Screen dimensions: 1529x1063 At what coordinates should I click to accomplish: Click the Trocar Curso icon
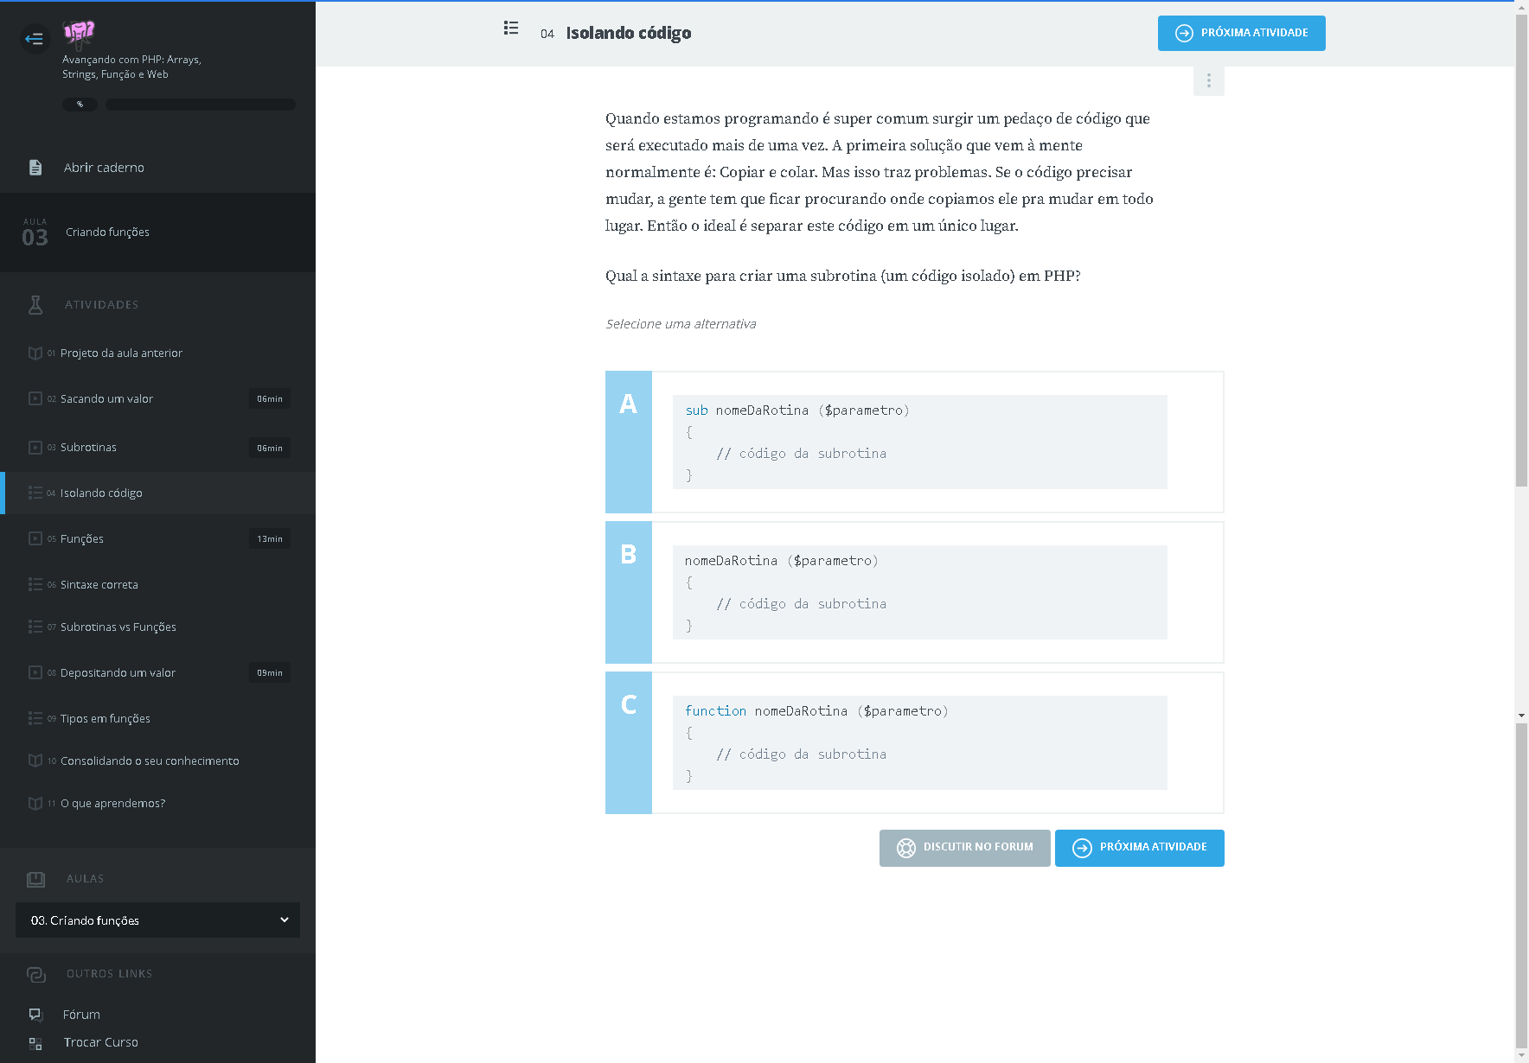point(35,1043)
